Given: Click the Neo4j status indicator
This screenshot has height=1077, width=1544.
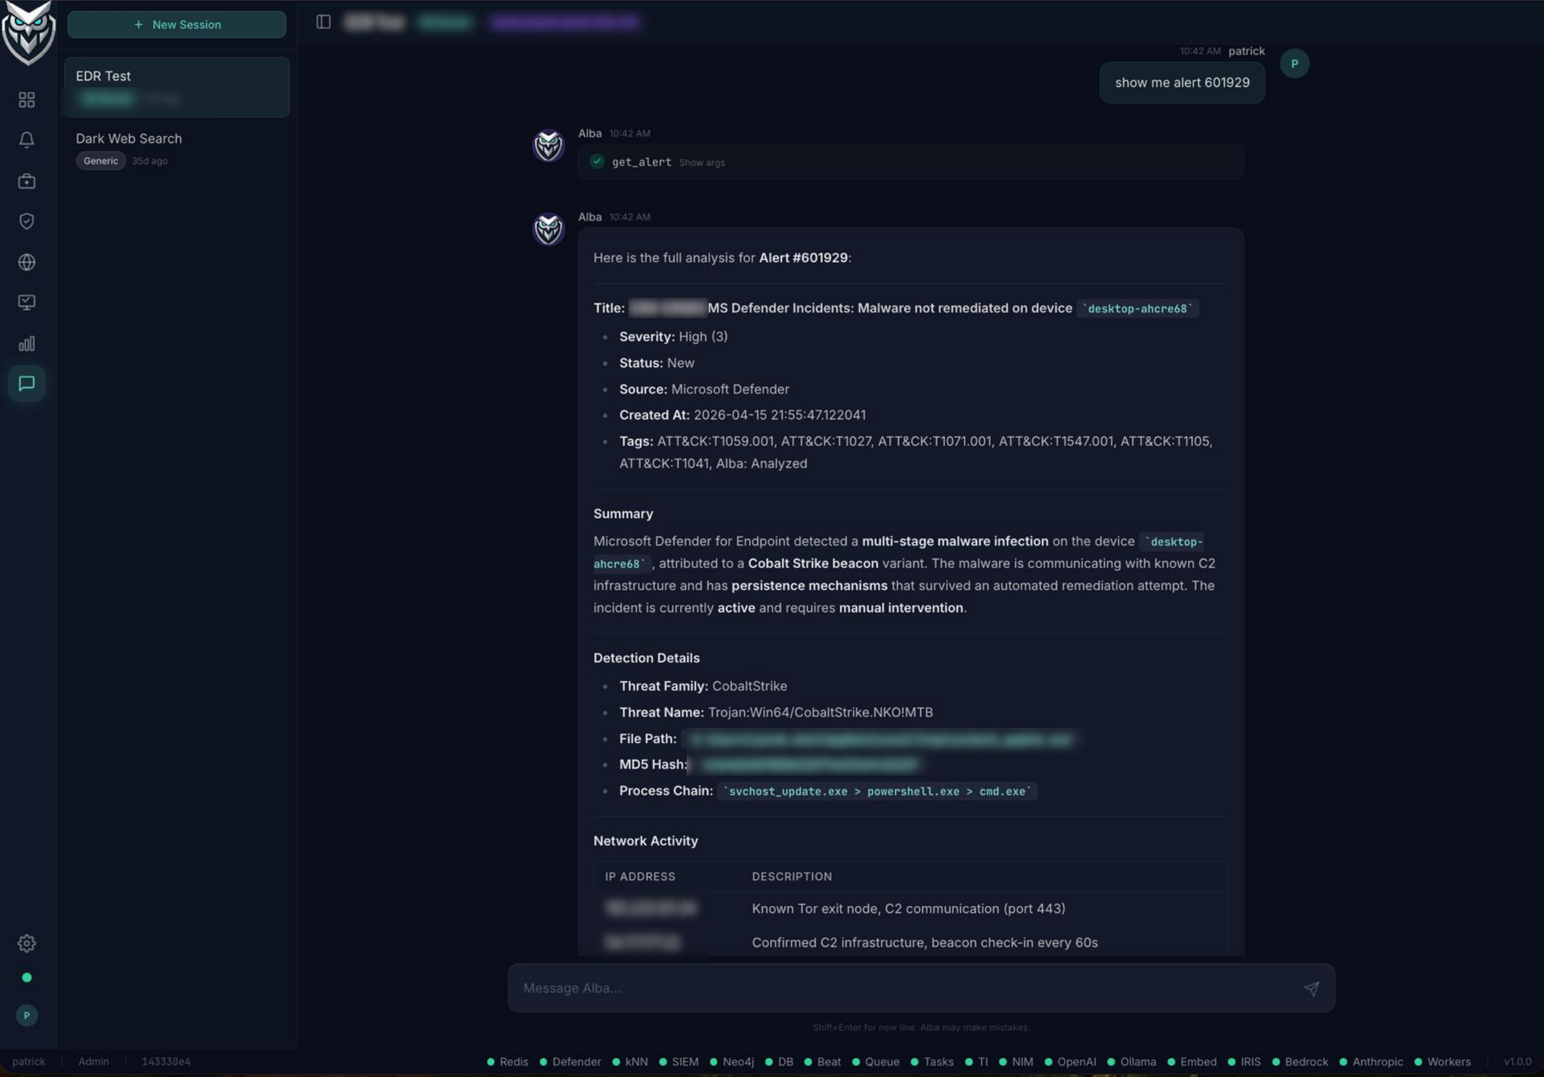Looking at the screenshot, I should [732, 1062].
